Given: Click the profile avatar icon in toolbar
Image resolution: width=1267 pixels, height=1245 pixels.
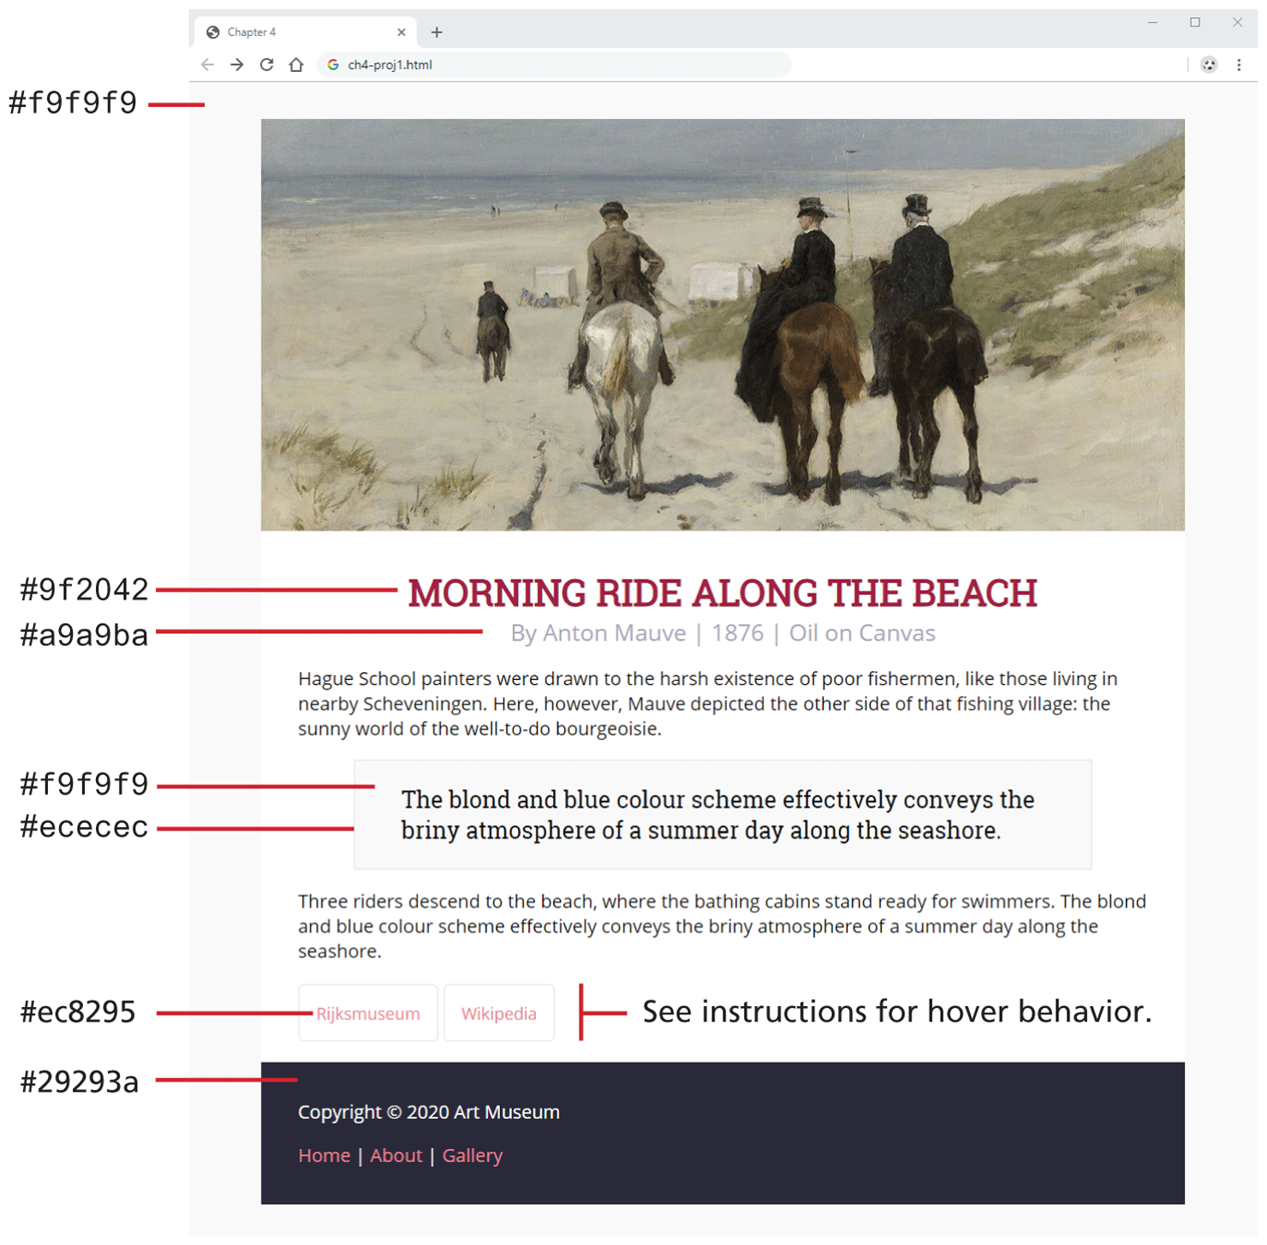Looking at the screenshot, I should click(x=1209, y=65).
